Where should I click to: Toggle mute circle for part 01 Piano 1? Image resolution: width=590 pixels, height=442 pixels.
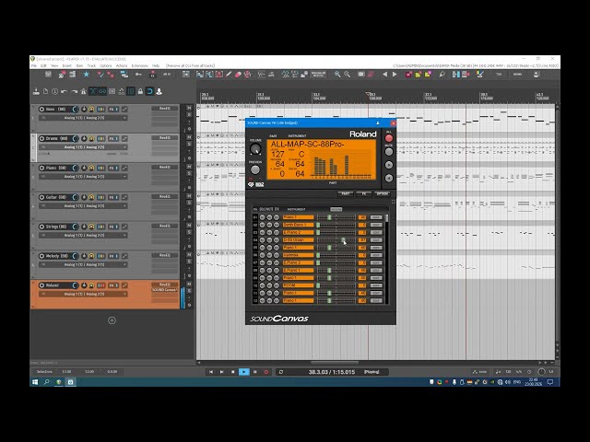(269, 217)
